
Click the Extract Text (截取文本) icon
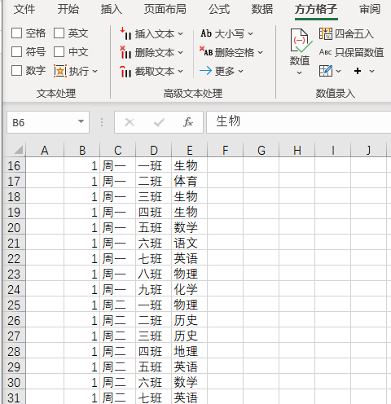point(125,71)
